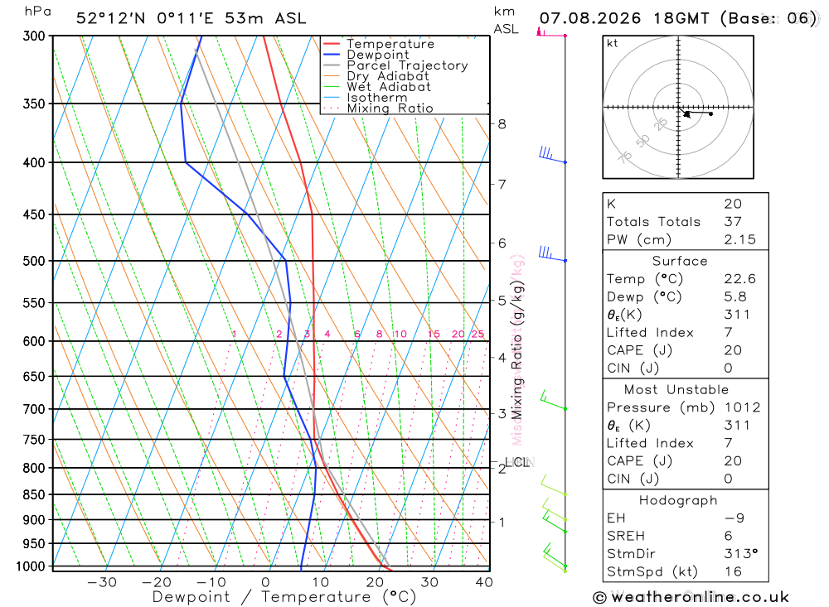Click the red Temperature line sample in the legend
Viewport: 829px width, 607px height.
[x=331, y=44]
